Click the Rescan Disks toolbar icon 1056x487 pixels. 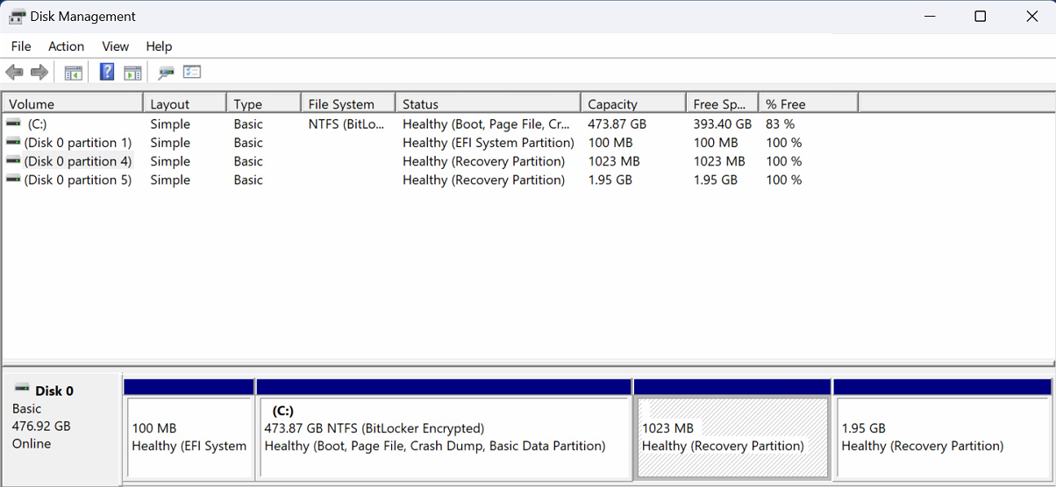(166, 73)
